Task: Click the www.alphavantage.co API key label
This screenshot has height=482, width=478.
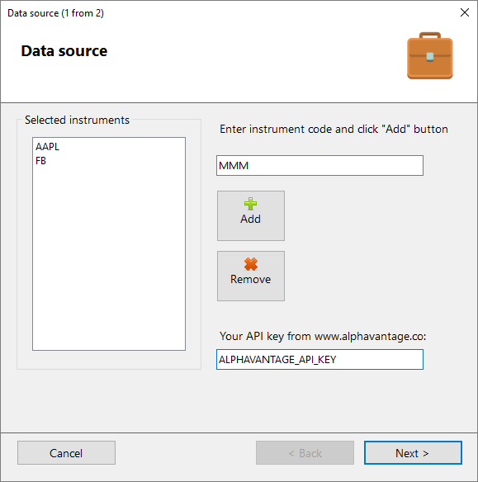Action: click(x=323, y=336)
